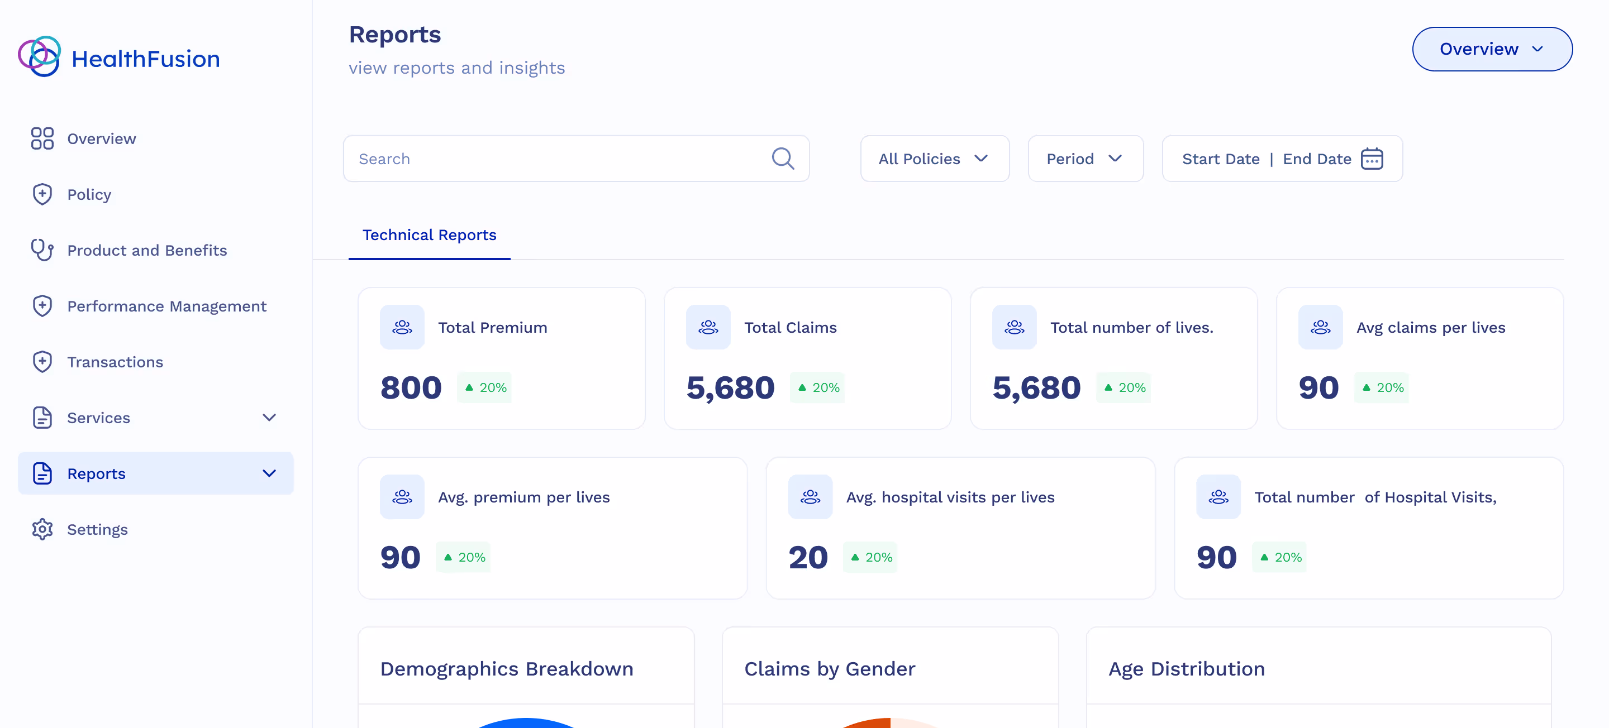Click the Total Claims people icon
This screenshot has width=1609, height=728.
tap(708, 327)
